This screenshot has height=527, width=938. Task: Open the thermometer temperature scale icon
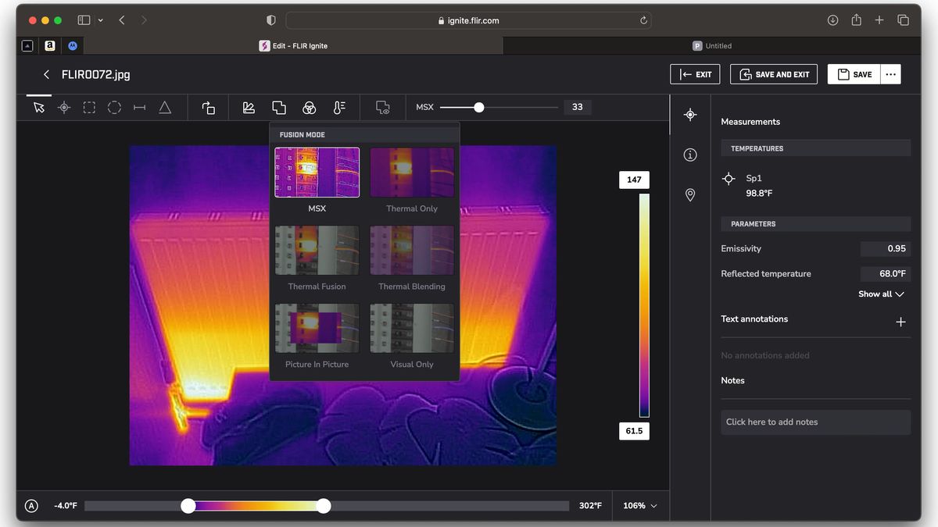(338, 107)
